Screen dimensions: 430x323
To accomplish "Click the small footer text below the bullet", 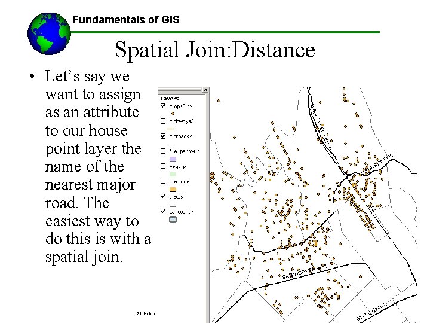I will tap(147, 313).
